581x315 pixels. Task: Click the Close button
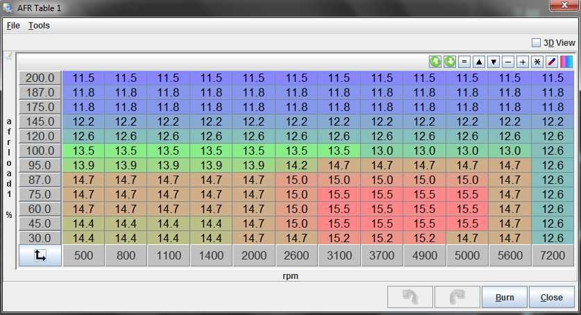(x=551, y=297)
